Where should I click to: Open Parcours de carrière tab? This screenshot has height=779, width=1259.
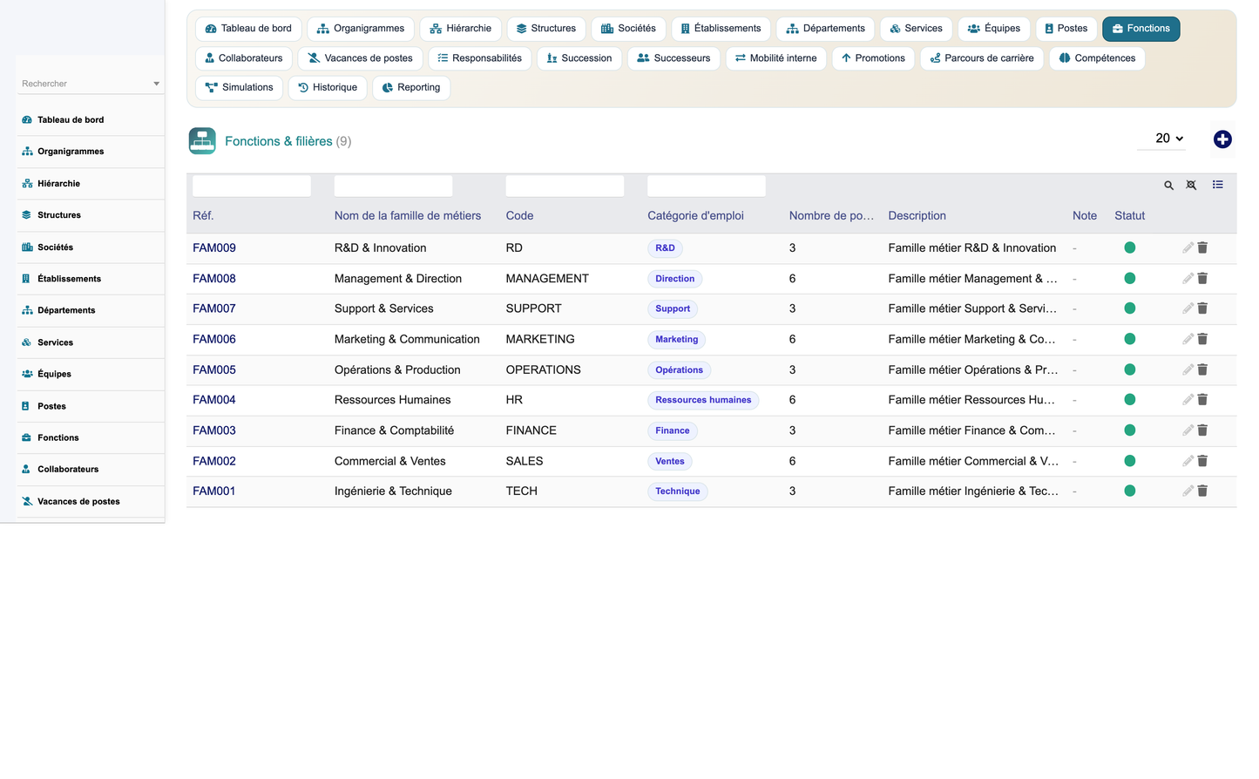click(982, 58)
